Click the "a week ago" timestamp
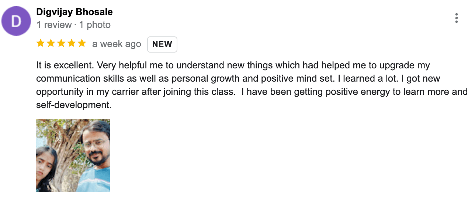475x200 pixels. [117, 44]
